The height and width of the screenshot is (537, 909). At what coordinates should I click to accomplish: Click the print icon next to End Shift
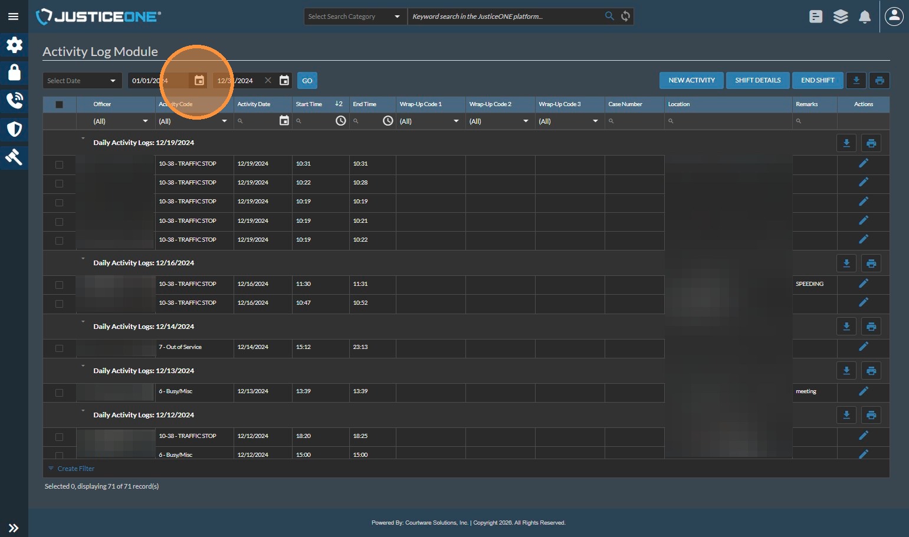(880, 81)
